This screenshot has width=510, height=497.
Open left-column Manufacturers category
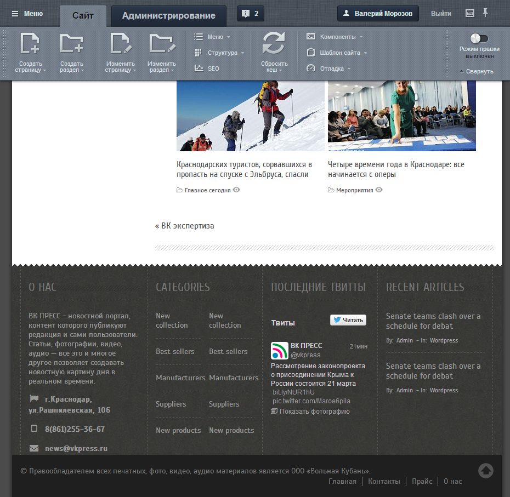[x=180, y=378]
